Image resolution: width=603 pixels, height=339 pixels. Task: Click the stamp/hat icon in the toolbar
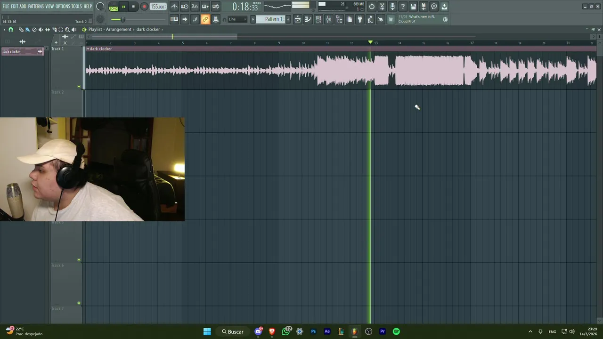[x=216, y=19]
